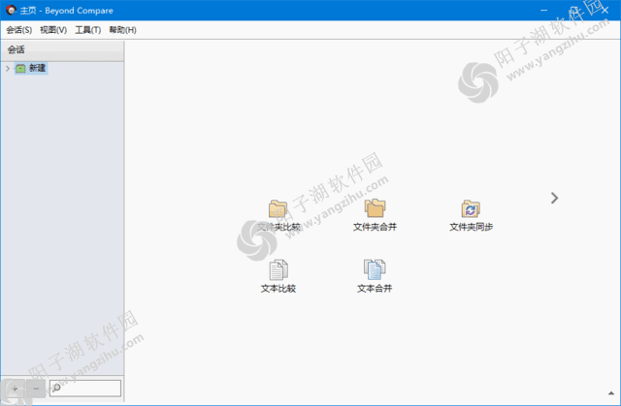Open the 会话(S) menu
Screen dimensions: 621x406
[x=19, y=30]
